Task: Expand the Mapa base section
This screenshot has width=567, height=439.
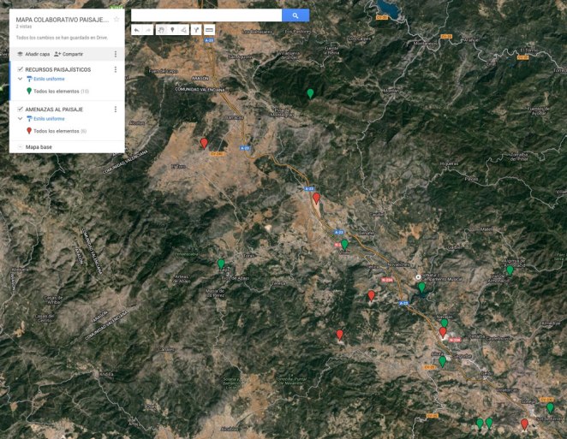Action: [20, 147]
